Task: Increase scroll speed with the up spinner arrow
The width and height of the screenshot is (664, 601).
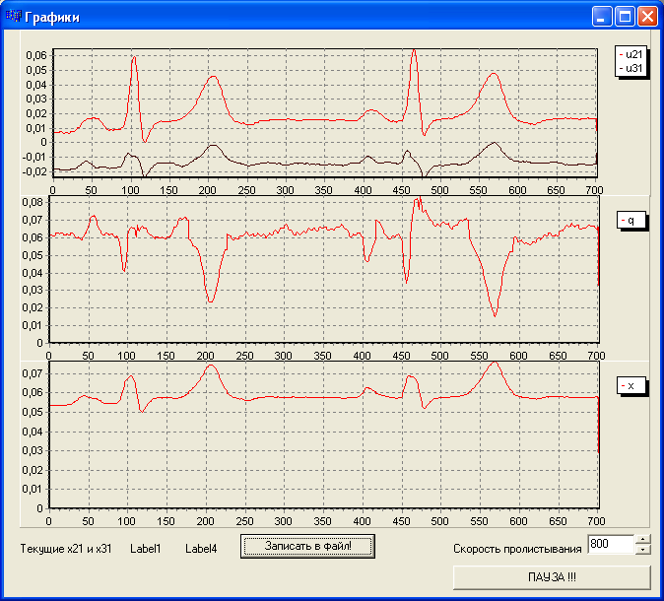Action: tap(643, 539)
